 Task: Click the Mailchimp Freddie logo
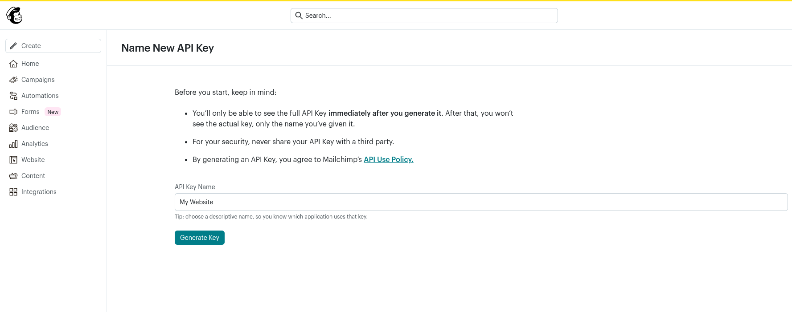14,16
